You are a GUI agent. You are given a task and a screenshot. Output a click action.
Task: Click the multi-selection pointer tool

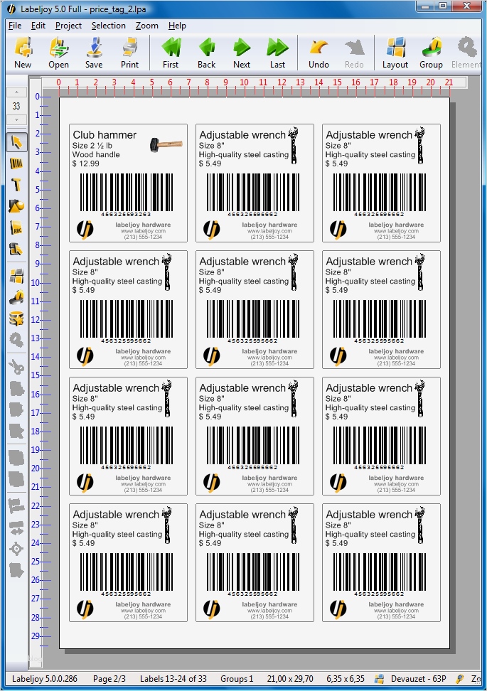click(x=17, y=250)
